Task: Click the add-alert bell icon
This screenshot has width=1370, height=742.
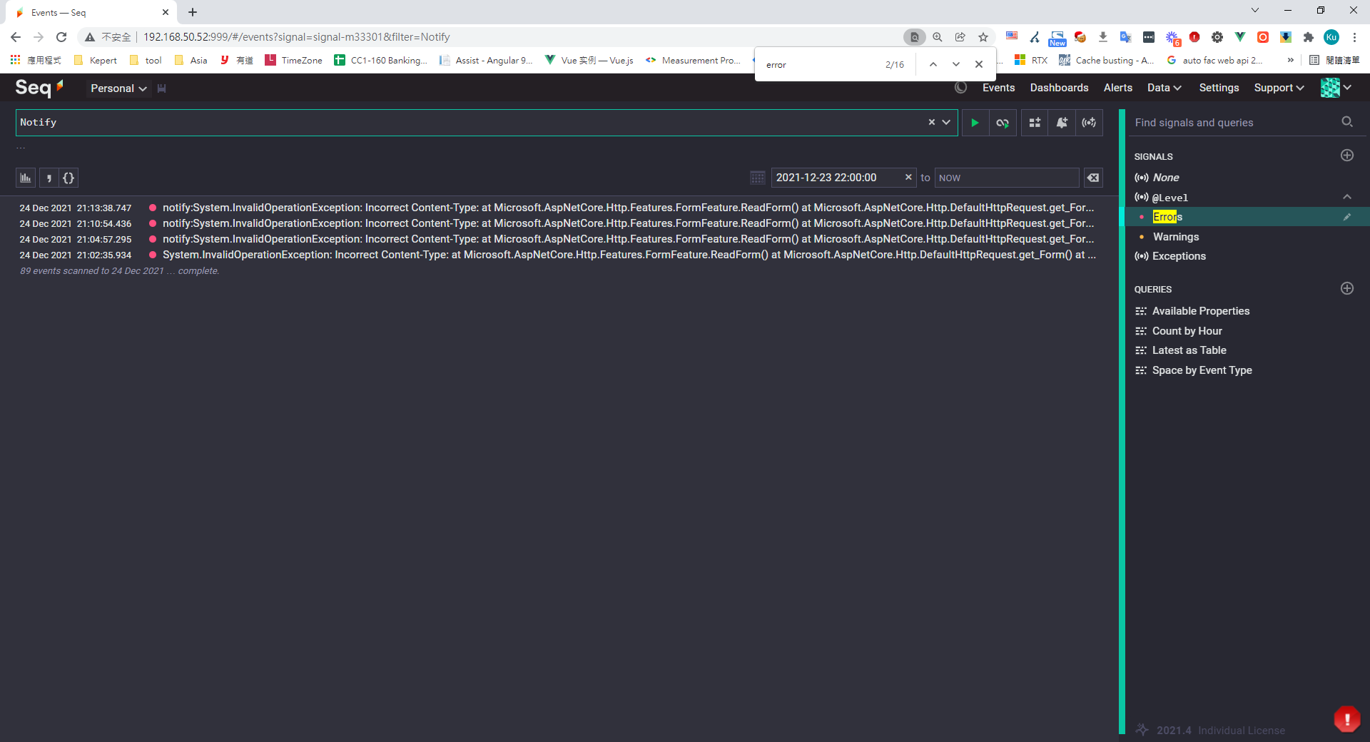Action: point(1062,123)
